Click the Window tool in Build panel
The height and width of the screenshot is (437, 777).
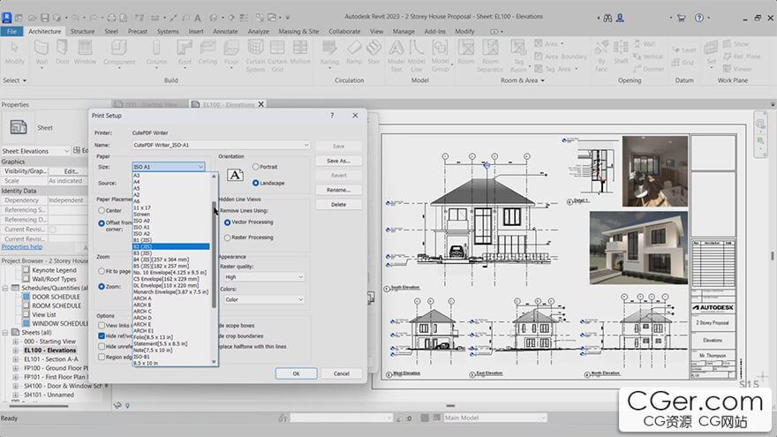[85, 52]
